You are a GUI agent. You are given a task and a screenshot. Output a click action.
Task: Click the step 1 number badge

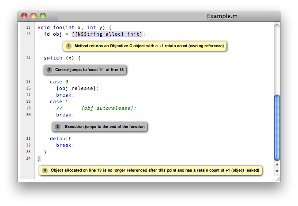point(69,46)
